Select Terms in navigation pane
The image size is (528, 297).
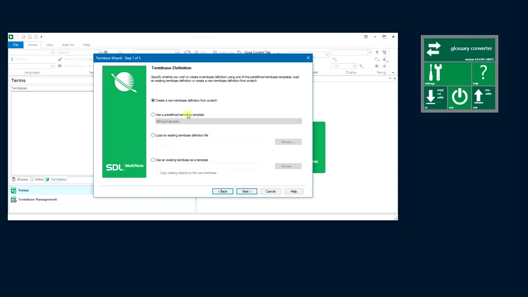click(52, 190)
